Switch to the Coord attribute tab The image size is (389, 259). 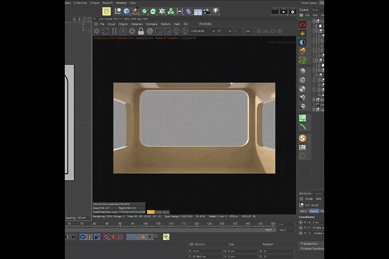coord(314,211)
